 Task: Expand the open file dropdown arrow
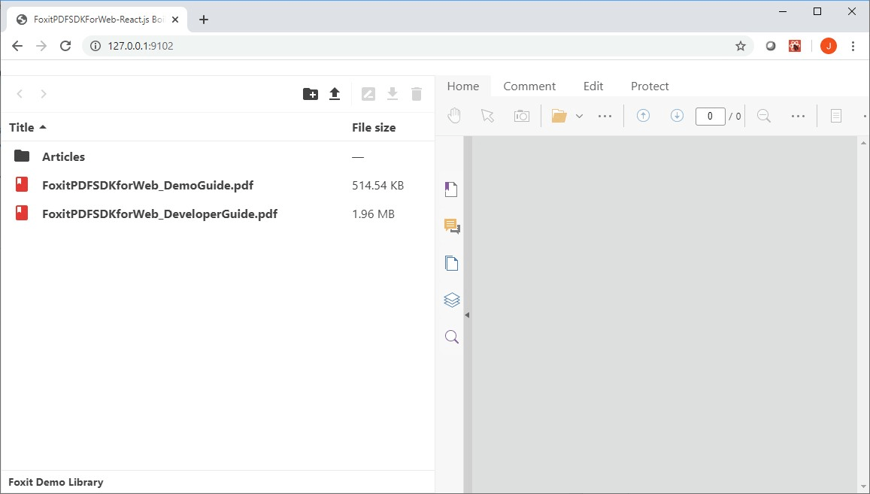579,116
